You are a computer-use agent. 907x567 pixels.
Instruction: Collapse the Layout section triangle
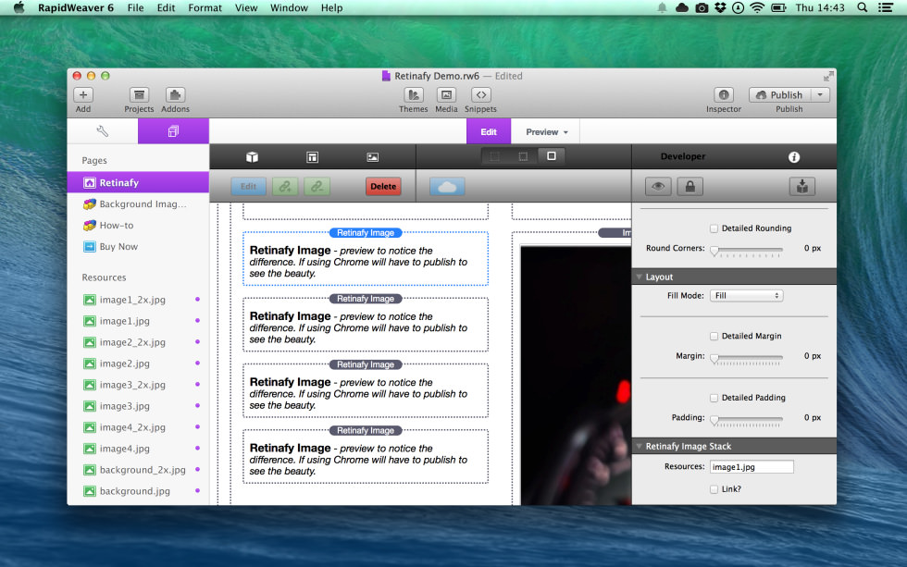pyautogui.click(x=640, y=277)
